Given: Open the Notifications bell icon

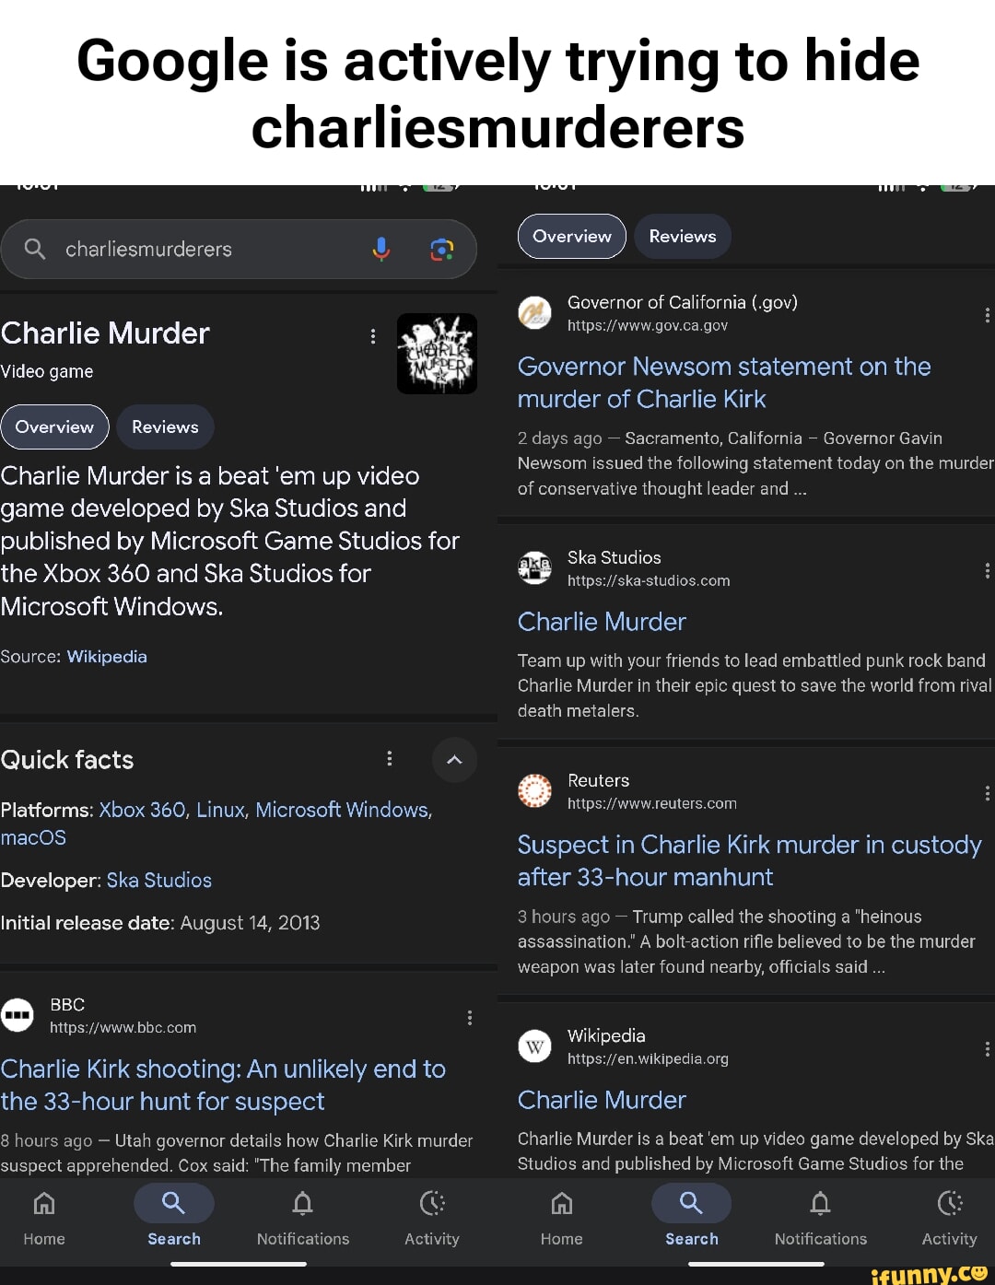Looking at the screenshot, I should [x=302, y=1218].
